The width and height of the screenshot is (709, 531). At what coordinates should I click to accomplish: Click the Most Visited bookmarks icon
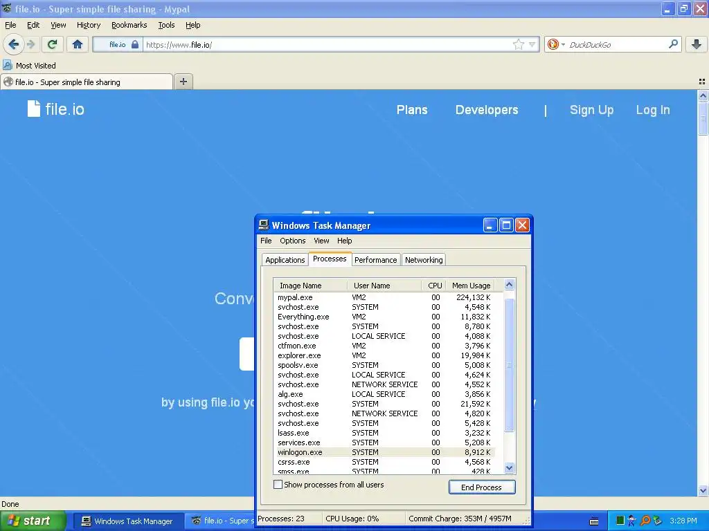pos(8,65)
